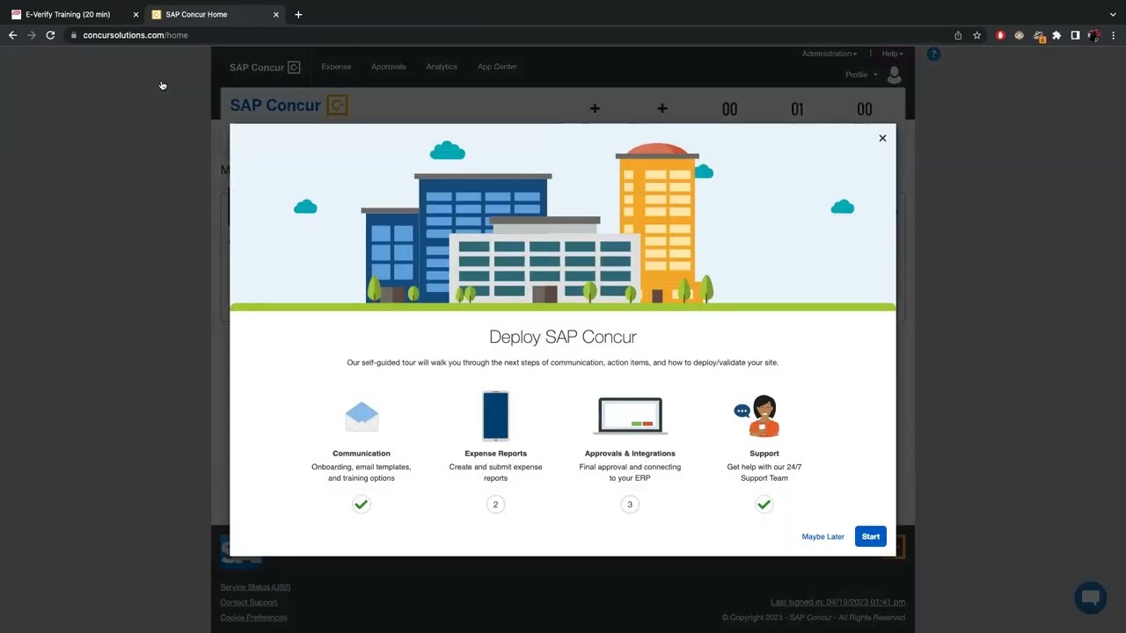This screenshot has height=633, width=1126.
Task: Expand the Administration dropdown
Action: 829,54
